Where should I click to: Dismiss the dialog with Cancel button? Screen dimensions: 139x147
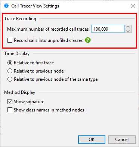click(122, 140)
